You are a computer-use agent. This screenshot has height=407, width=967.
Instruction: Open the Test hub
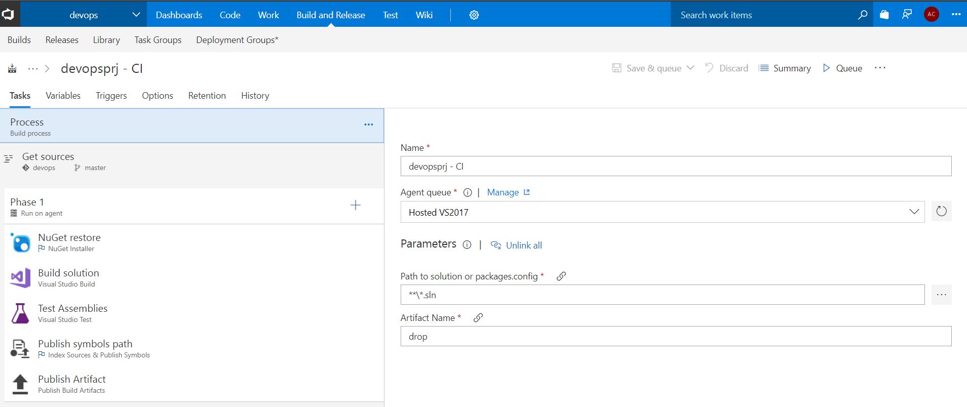tap(391, 15)
